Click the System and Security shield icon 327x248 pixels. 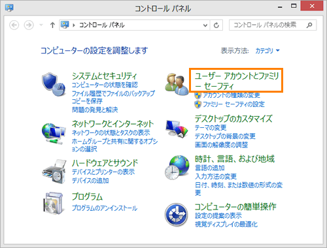tap(54, 84)
